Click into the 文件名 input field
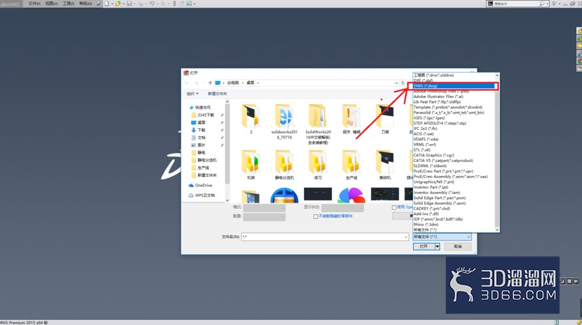The height and width of the screenshot is (325, 582). [x=322, y=237]
